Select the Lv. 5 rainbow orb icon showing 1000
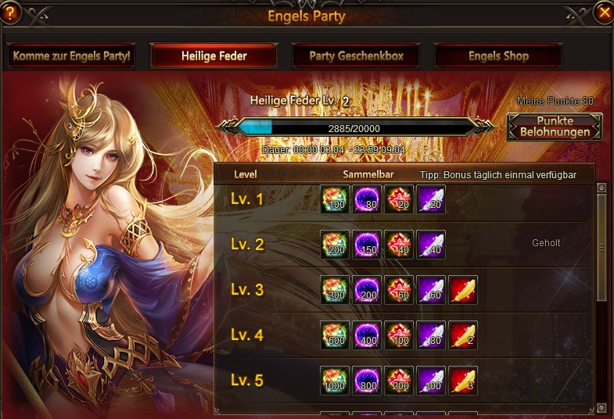 click(335, 380)
